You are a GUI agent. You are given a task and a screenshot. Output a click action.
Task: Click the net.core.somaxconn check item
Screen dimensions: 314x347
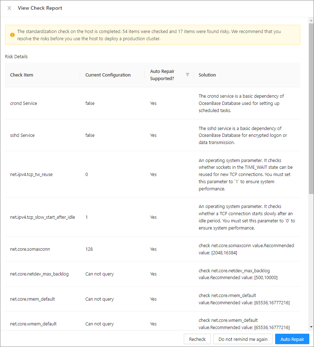point(30,249)
